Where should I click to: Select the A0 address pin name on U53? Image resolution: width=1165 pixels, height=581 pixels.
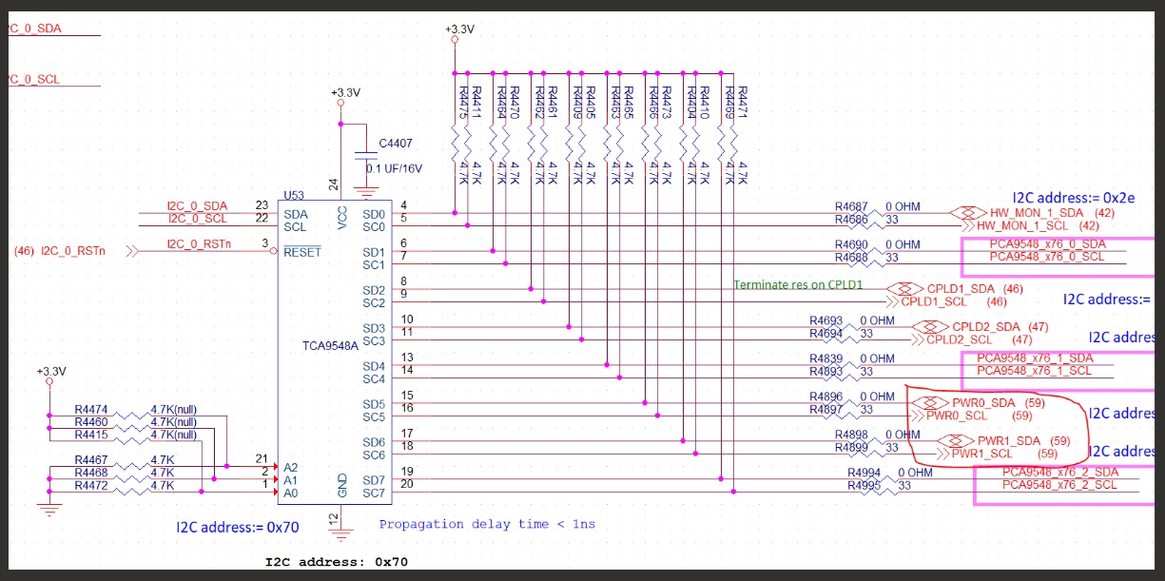291,493
